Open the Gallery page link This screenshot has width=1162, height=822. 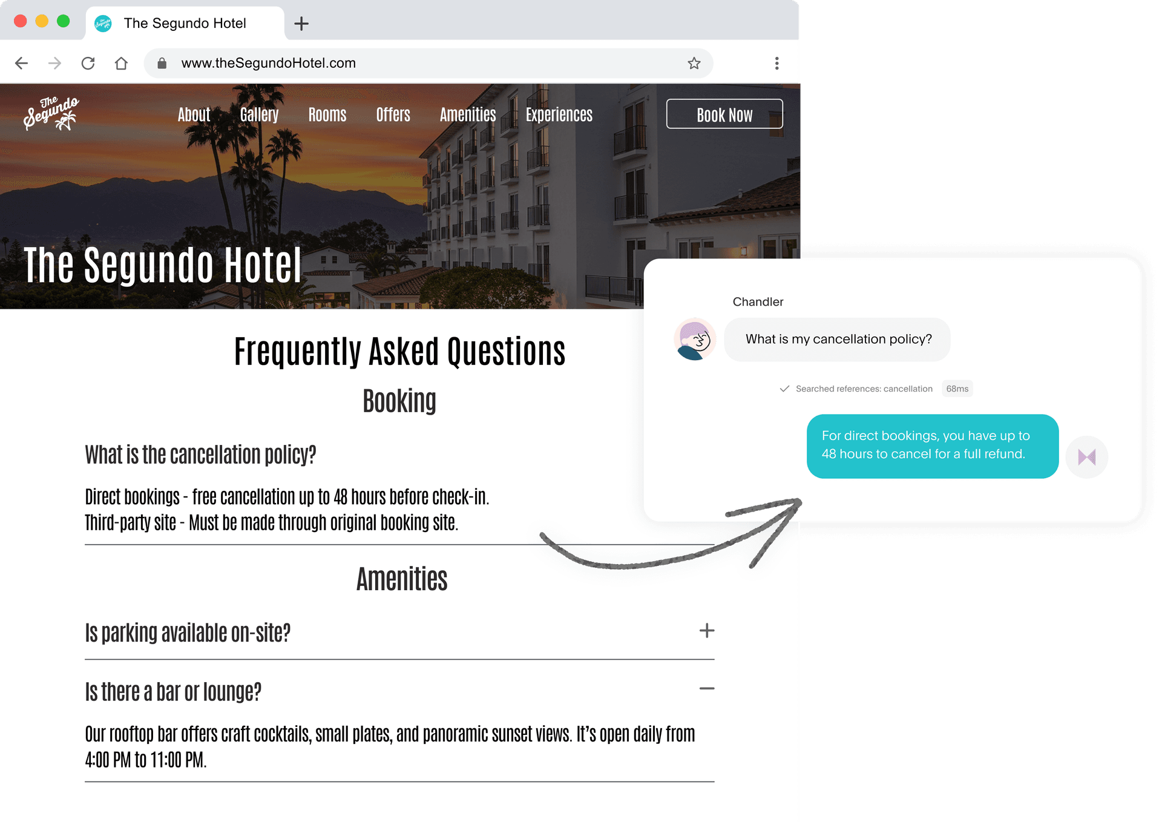click(x=259, y=115)
